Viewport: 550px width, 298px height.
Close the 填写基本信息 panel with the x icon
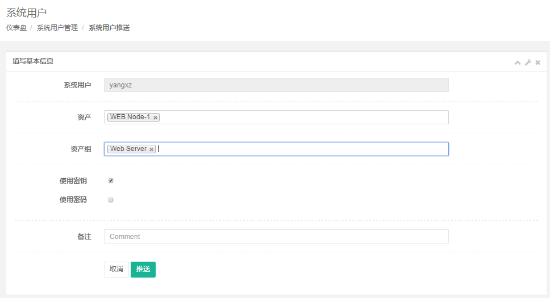click(x=537, y=62)
